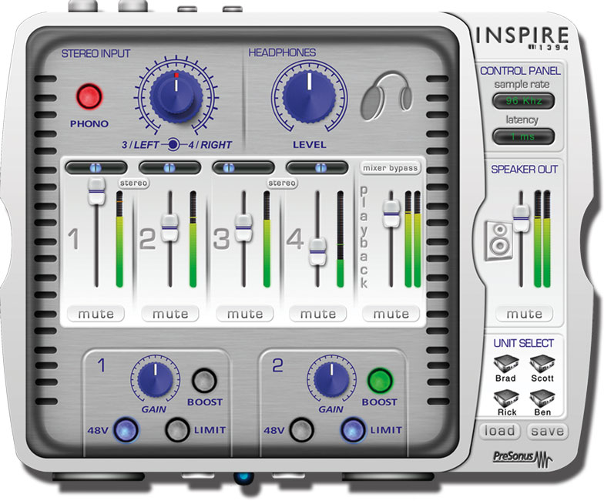
Task: Click the channel 2 fader handle
Action: point(169,227)
